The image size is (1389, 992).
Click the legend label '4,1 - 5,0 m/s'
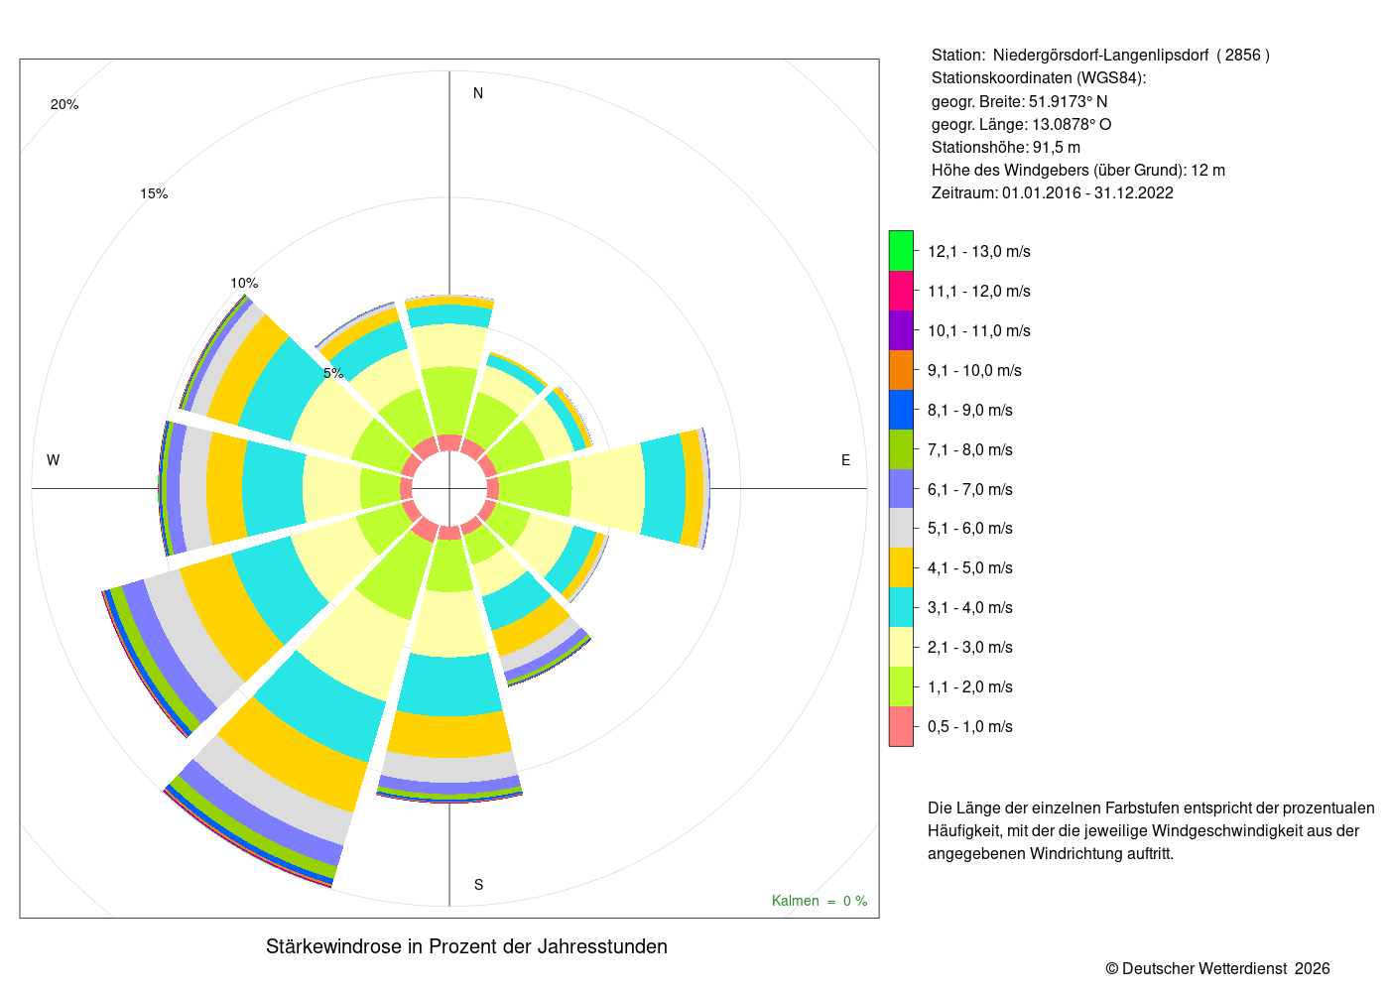(970, 568)
